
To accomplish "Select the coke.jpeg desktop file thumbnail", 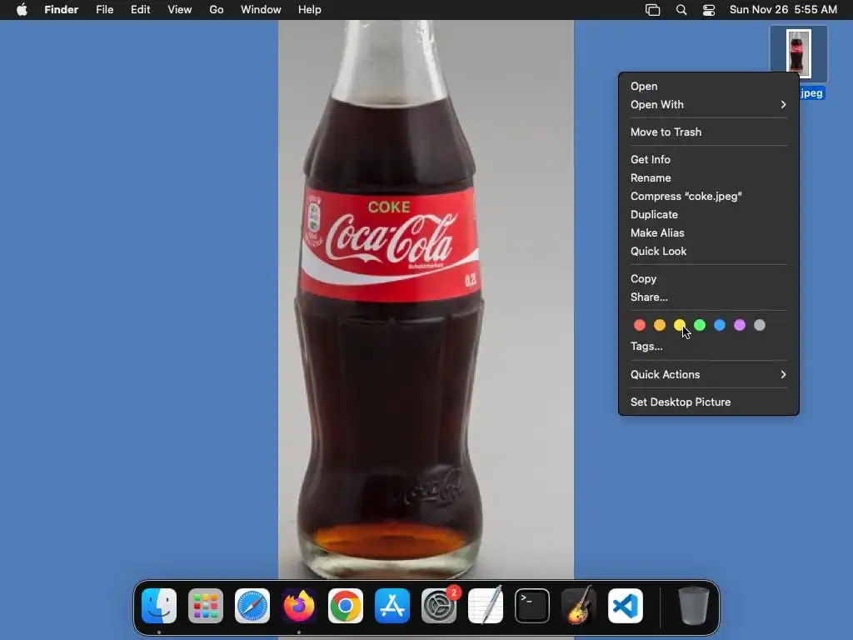I will click(798, 54).
